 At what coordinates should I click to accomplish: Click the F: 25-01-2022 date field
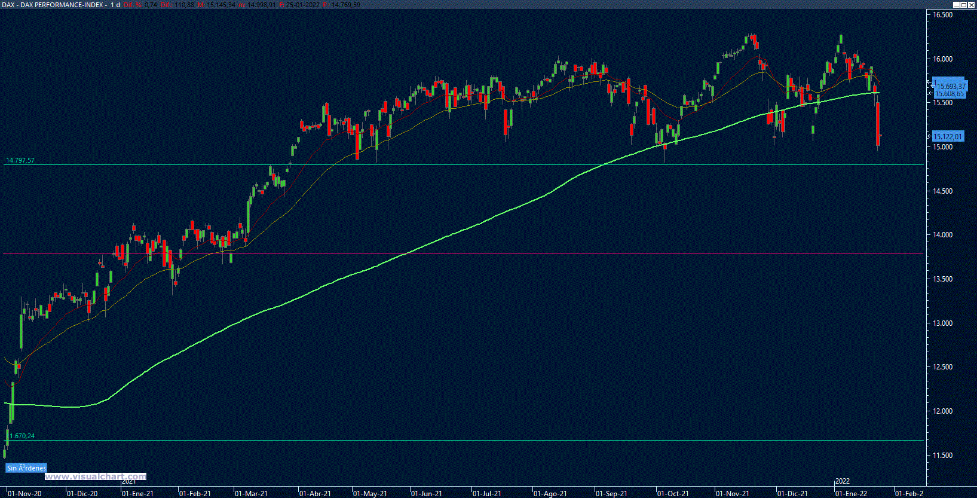[x=301, y=5]
